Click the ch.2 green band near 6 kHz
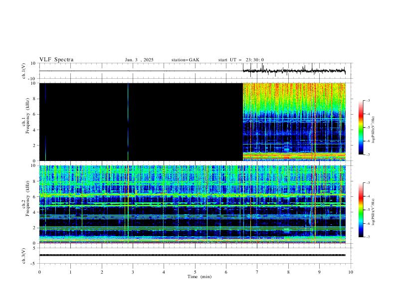This screenshot has height=305, width=395. pyautogui.click(x=192, y=195)
